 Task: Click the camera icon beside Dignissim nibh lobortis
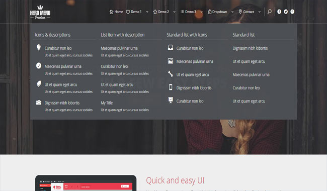pyautogui.click(x=39, y=103)
